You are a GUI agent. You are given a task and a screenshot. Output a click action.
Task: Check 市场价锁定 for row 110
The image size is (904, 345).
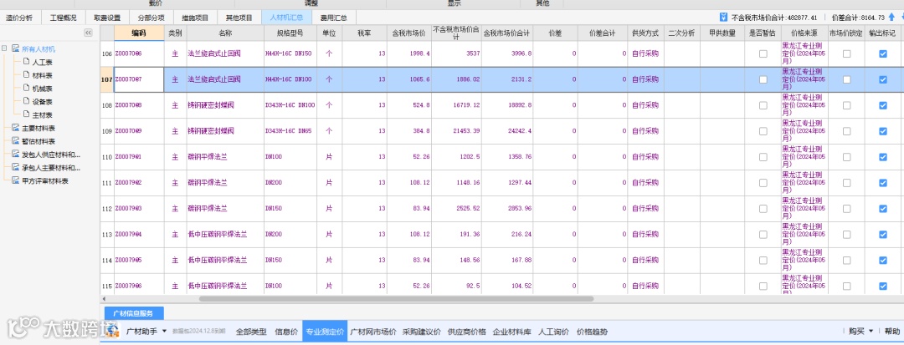(x=846, y=157)
